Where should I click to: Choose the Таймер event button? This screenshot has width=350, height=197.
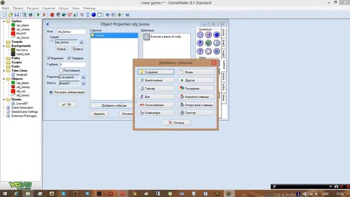pos(156,89)
